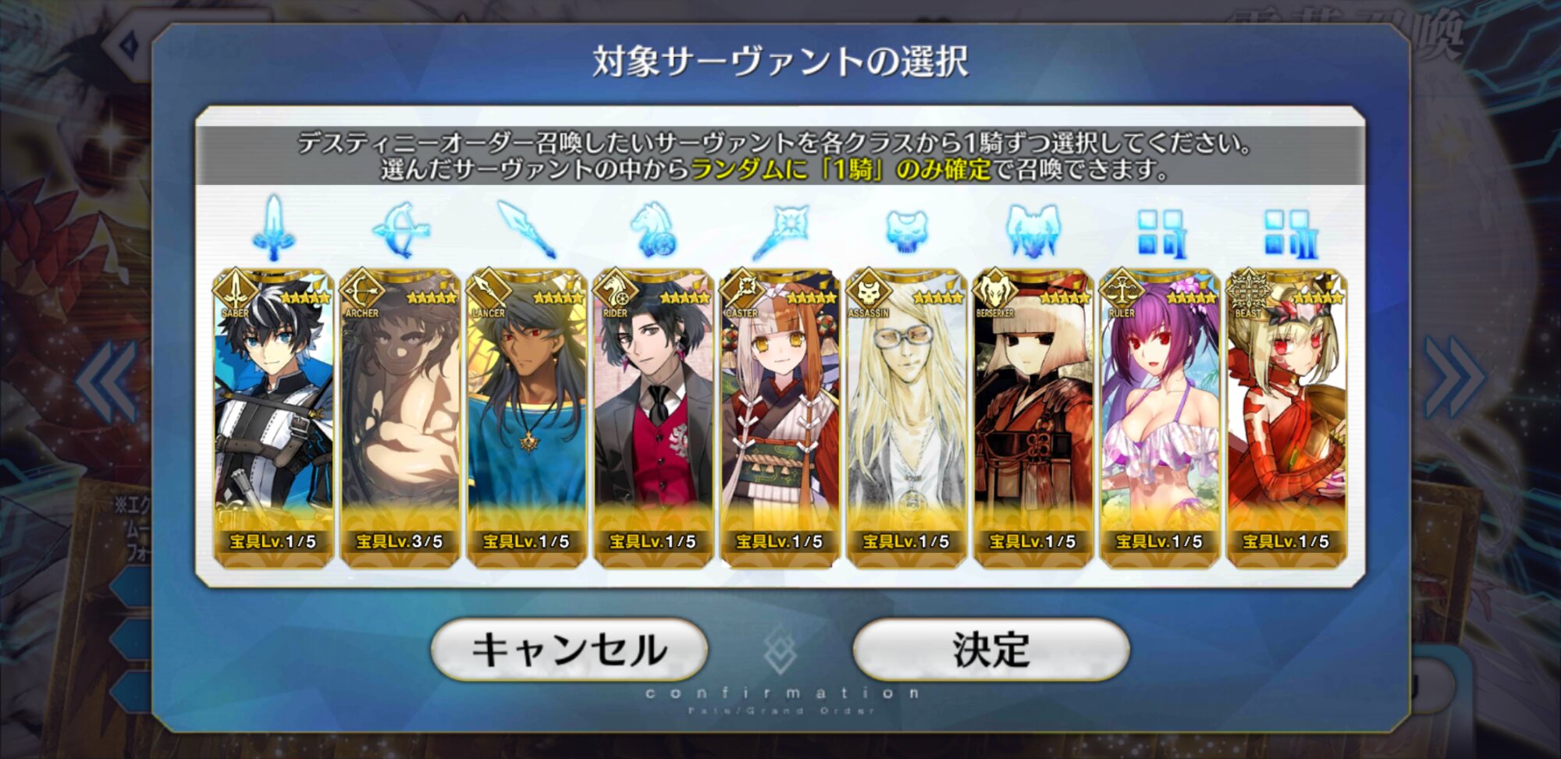The height and width of the screenshot is (759, 1561).
Task: Select the Caster class staff icon
Action: click(x=780, y=232)
